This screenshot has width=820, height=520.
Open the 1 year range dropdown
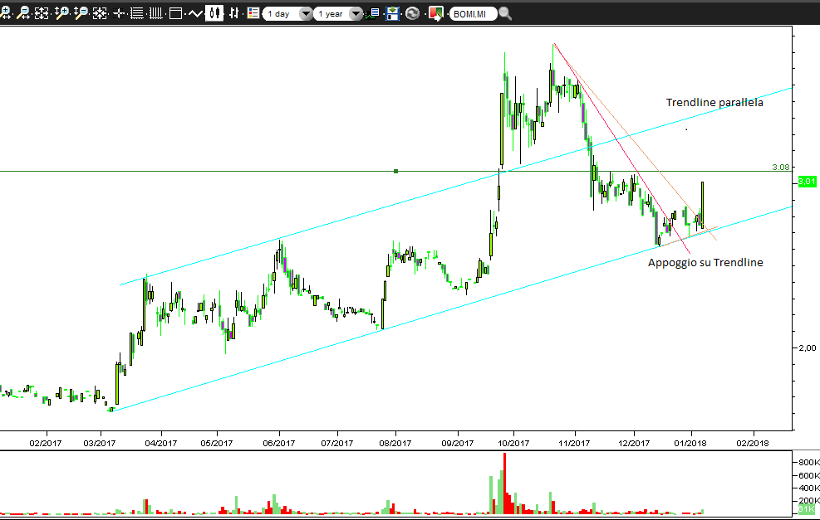pyautogui.click(x=338, y=13)
